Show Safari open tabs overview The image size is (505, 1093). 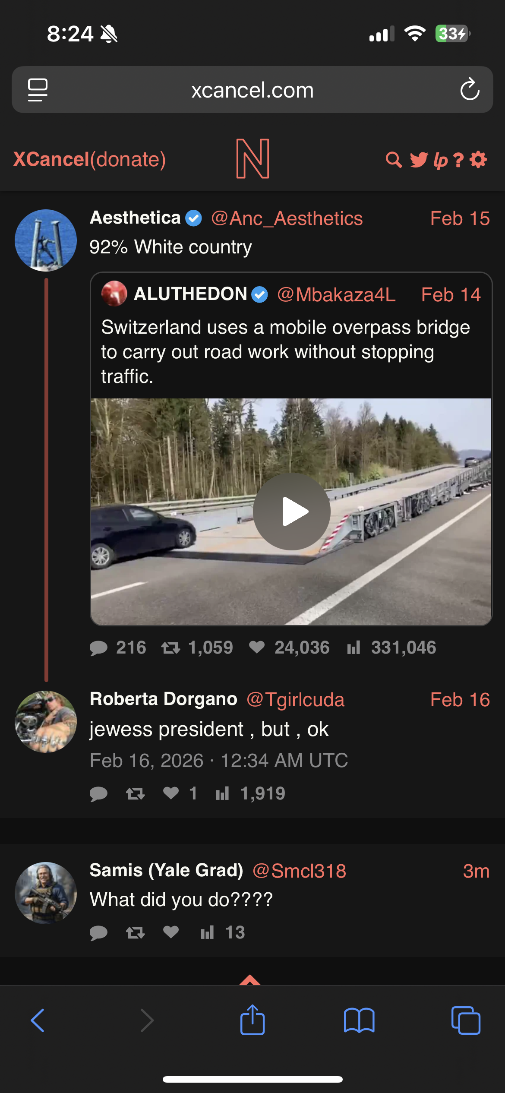465,1020
